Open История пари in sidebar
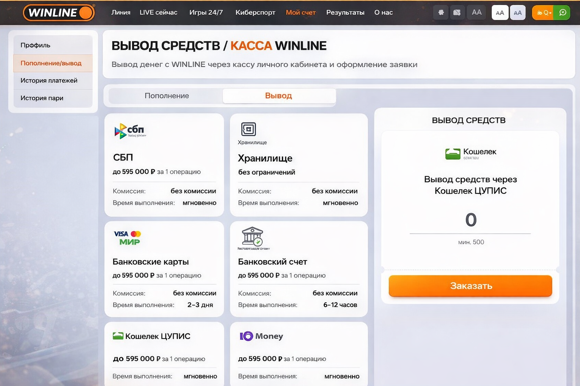This screenshot has height=386, width=580. coord(53,98)
